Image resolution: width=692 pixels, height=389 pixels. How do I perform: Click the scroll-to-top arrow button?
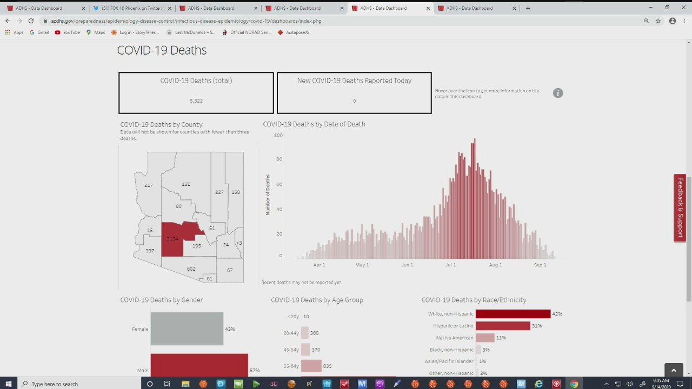pos(674,371)
